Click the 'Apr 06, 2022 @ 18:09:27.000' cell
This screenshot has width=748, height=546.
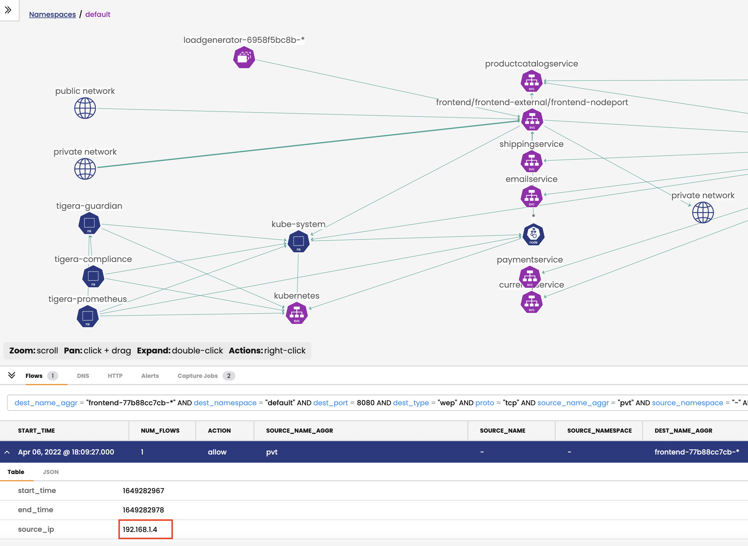click(66, 452)
